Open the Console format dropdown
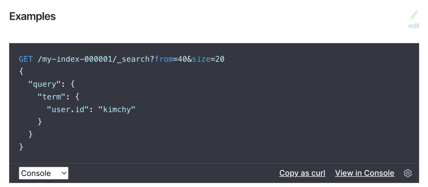This screenshot has width=428, height=187. 44,173
